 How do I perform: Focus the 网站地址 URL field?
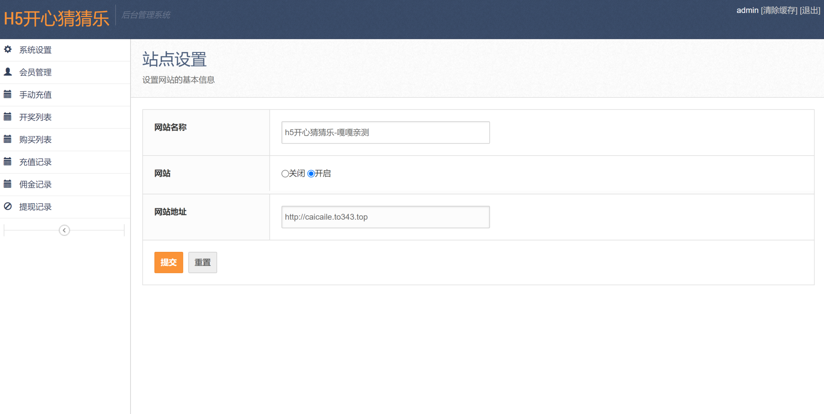tap(385, 217)
